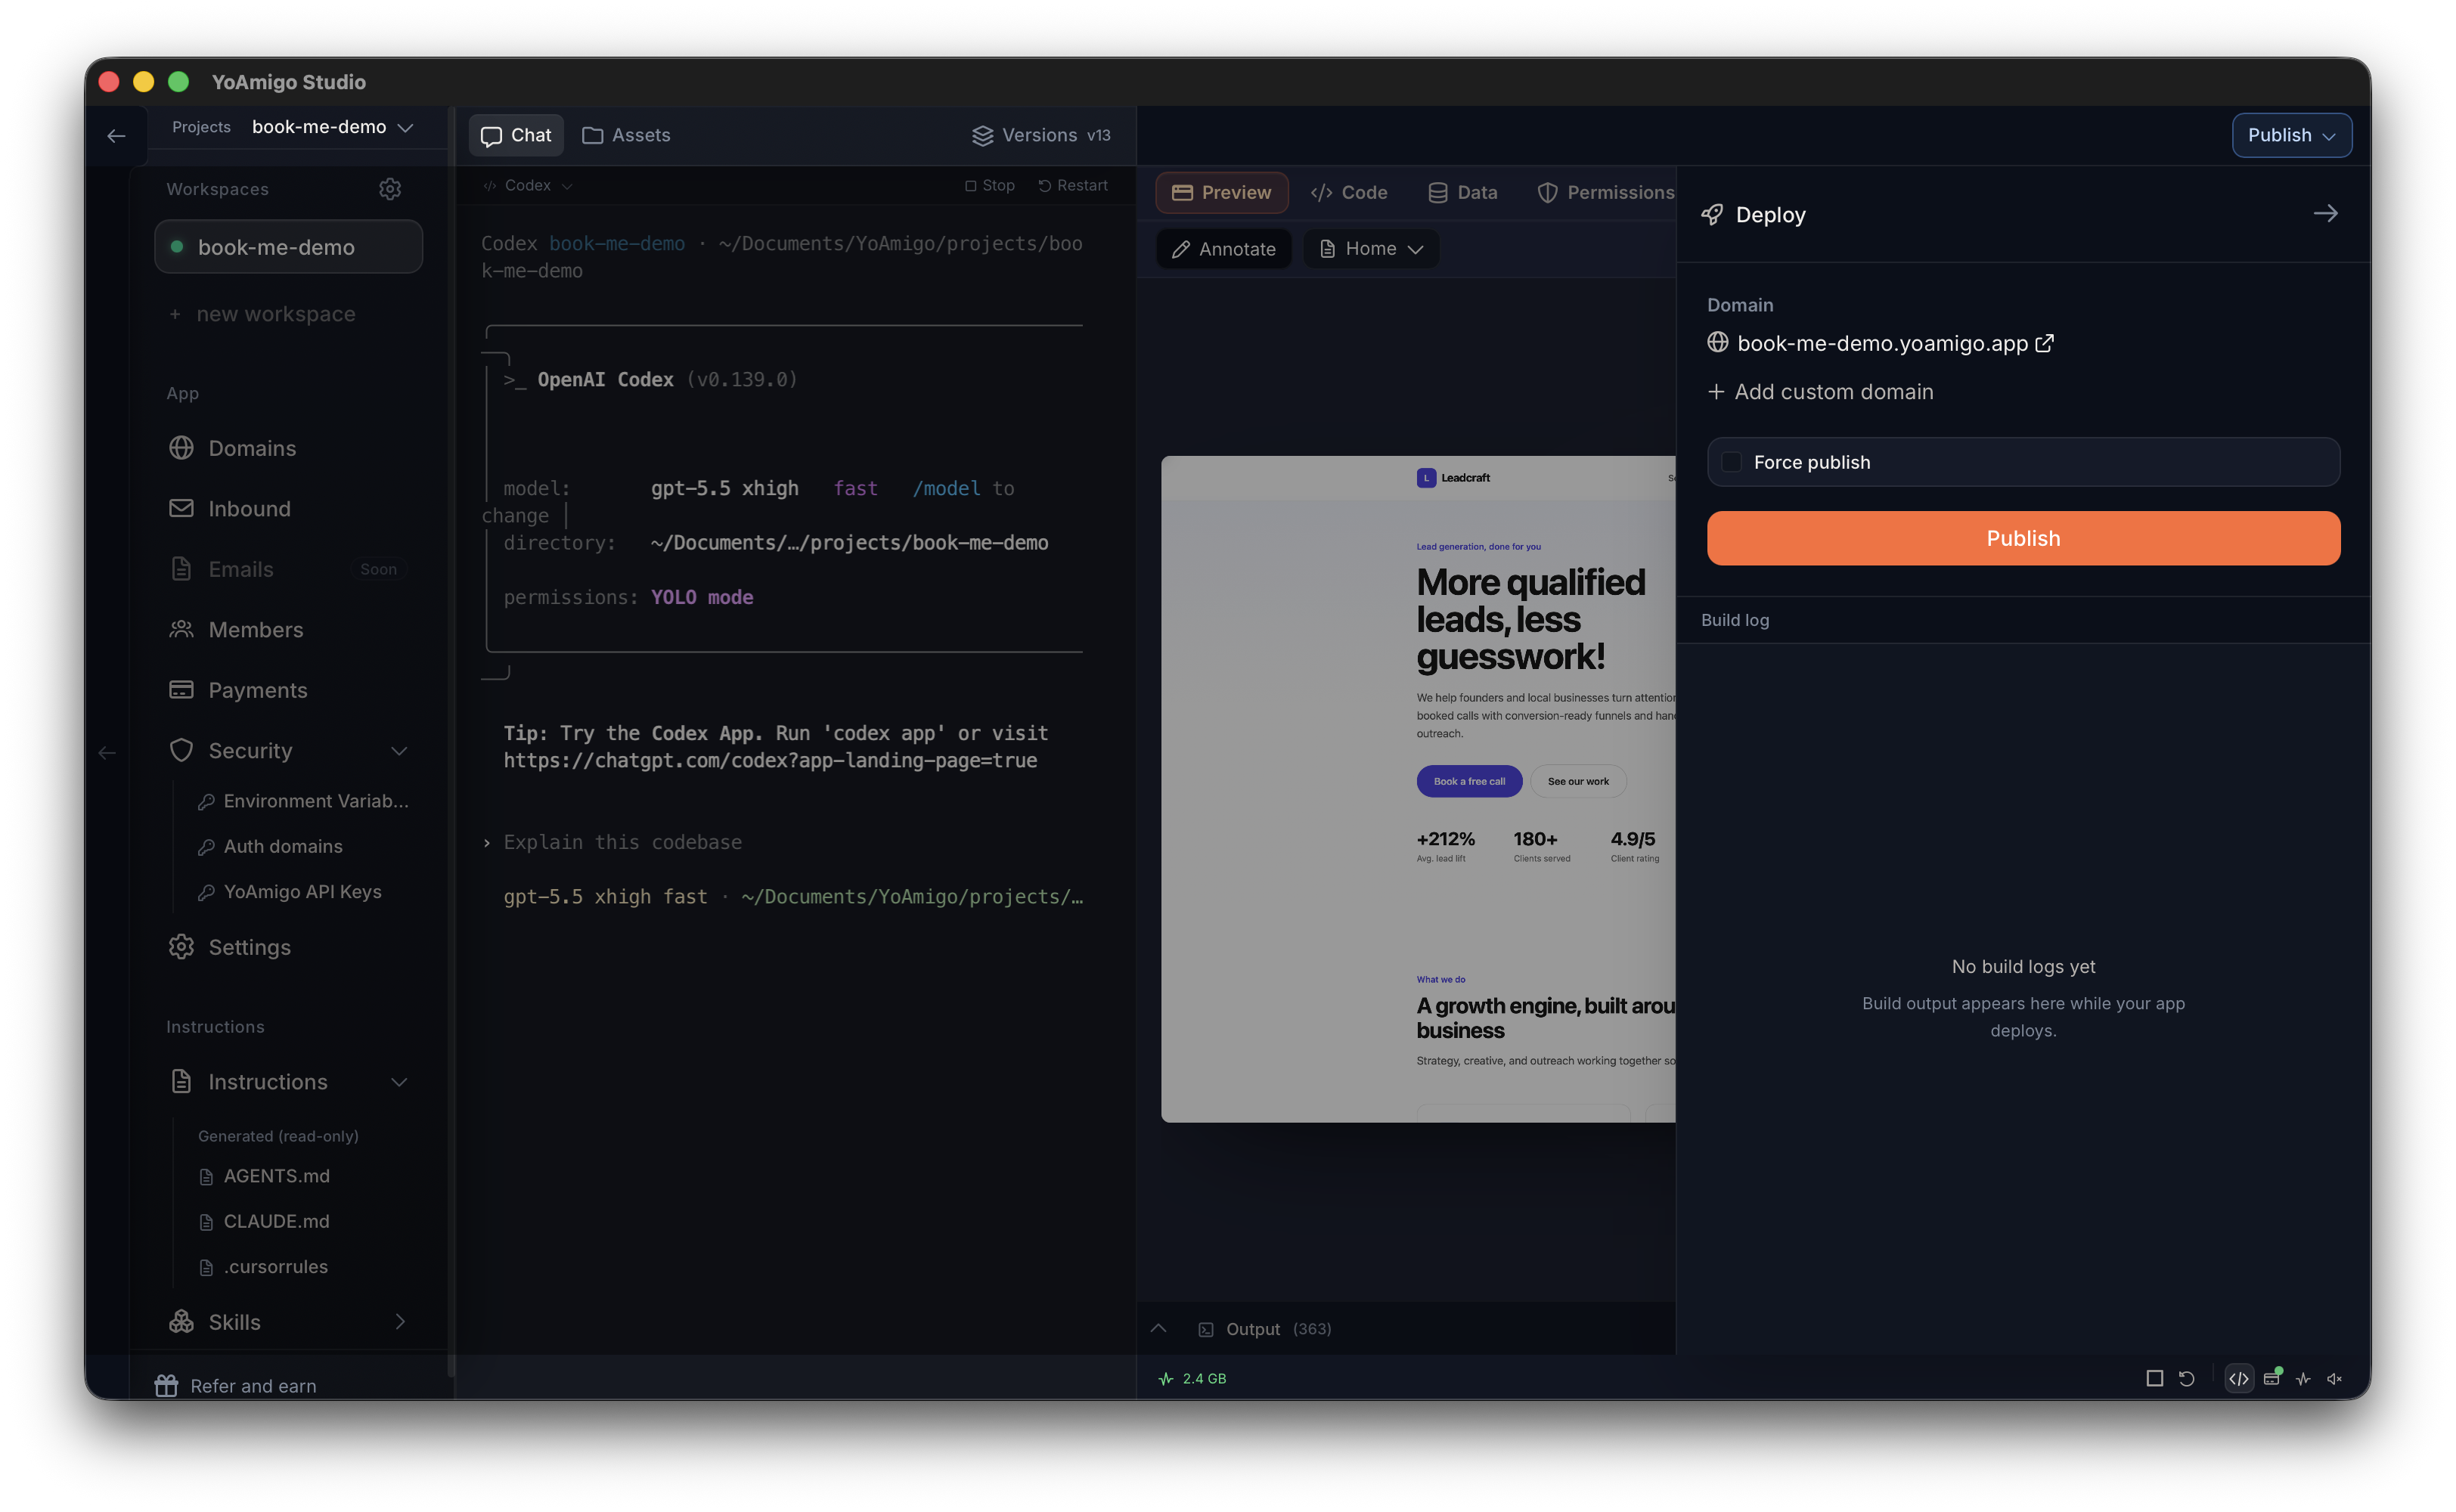Viewport: 2456px width, 1512px height.
Task: Select the Data tab
Action: coord(1463,192)
